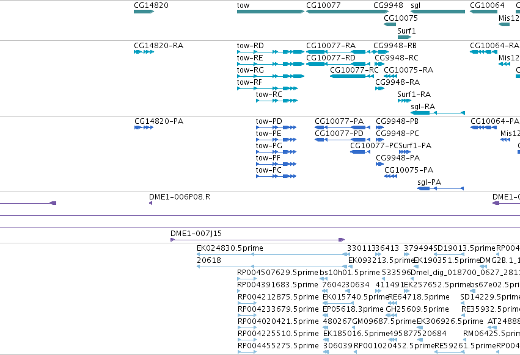Select protein CG10077-PA
This screenshot has width=520, height=355.
342,127
